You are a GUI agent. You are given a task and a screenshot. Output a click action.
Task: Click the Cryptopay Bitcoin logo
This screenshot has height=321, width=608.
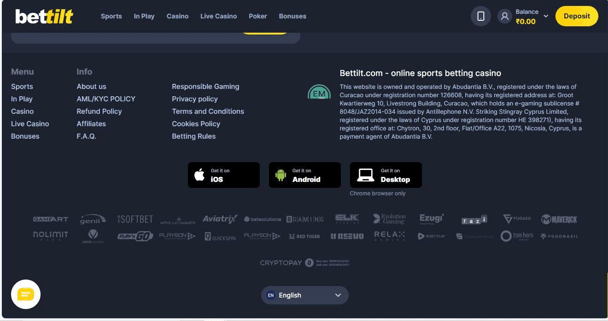click(308, 263)
